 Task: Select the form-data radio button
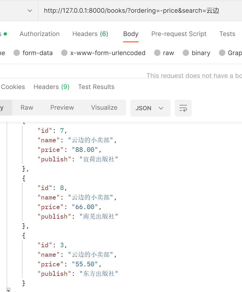tap(17, 53)
